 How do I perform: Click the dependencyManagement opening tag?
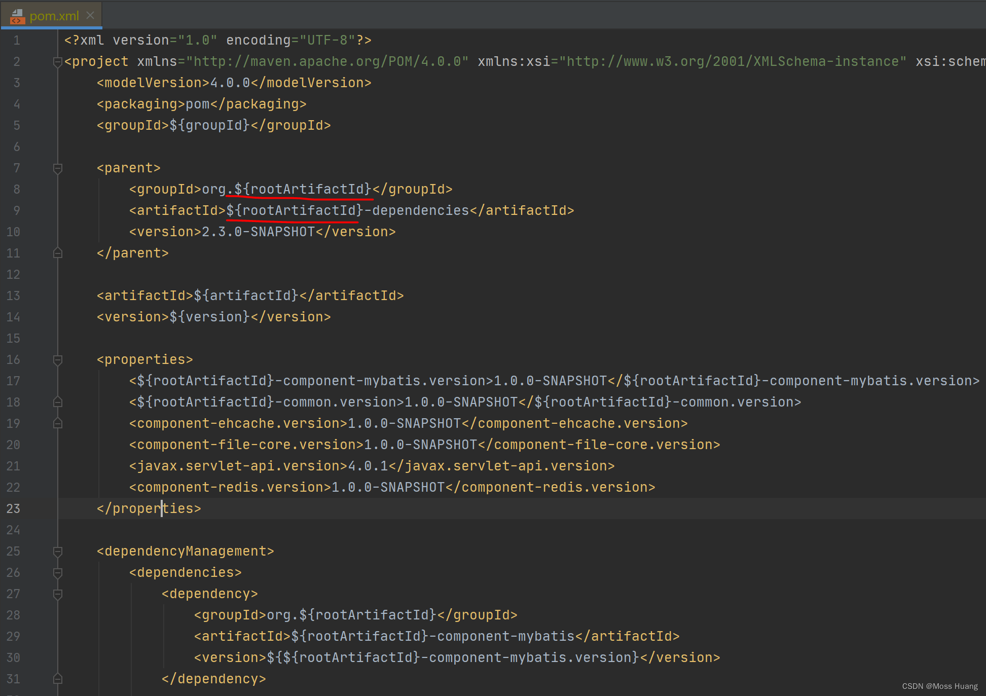coord(186,552)
